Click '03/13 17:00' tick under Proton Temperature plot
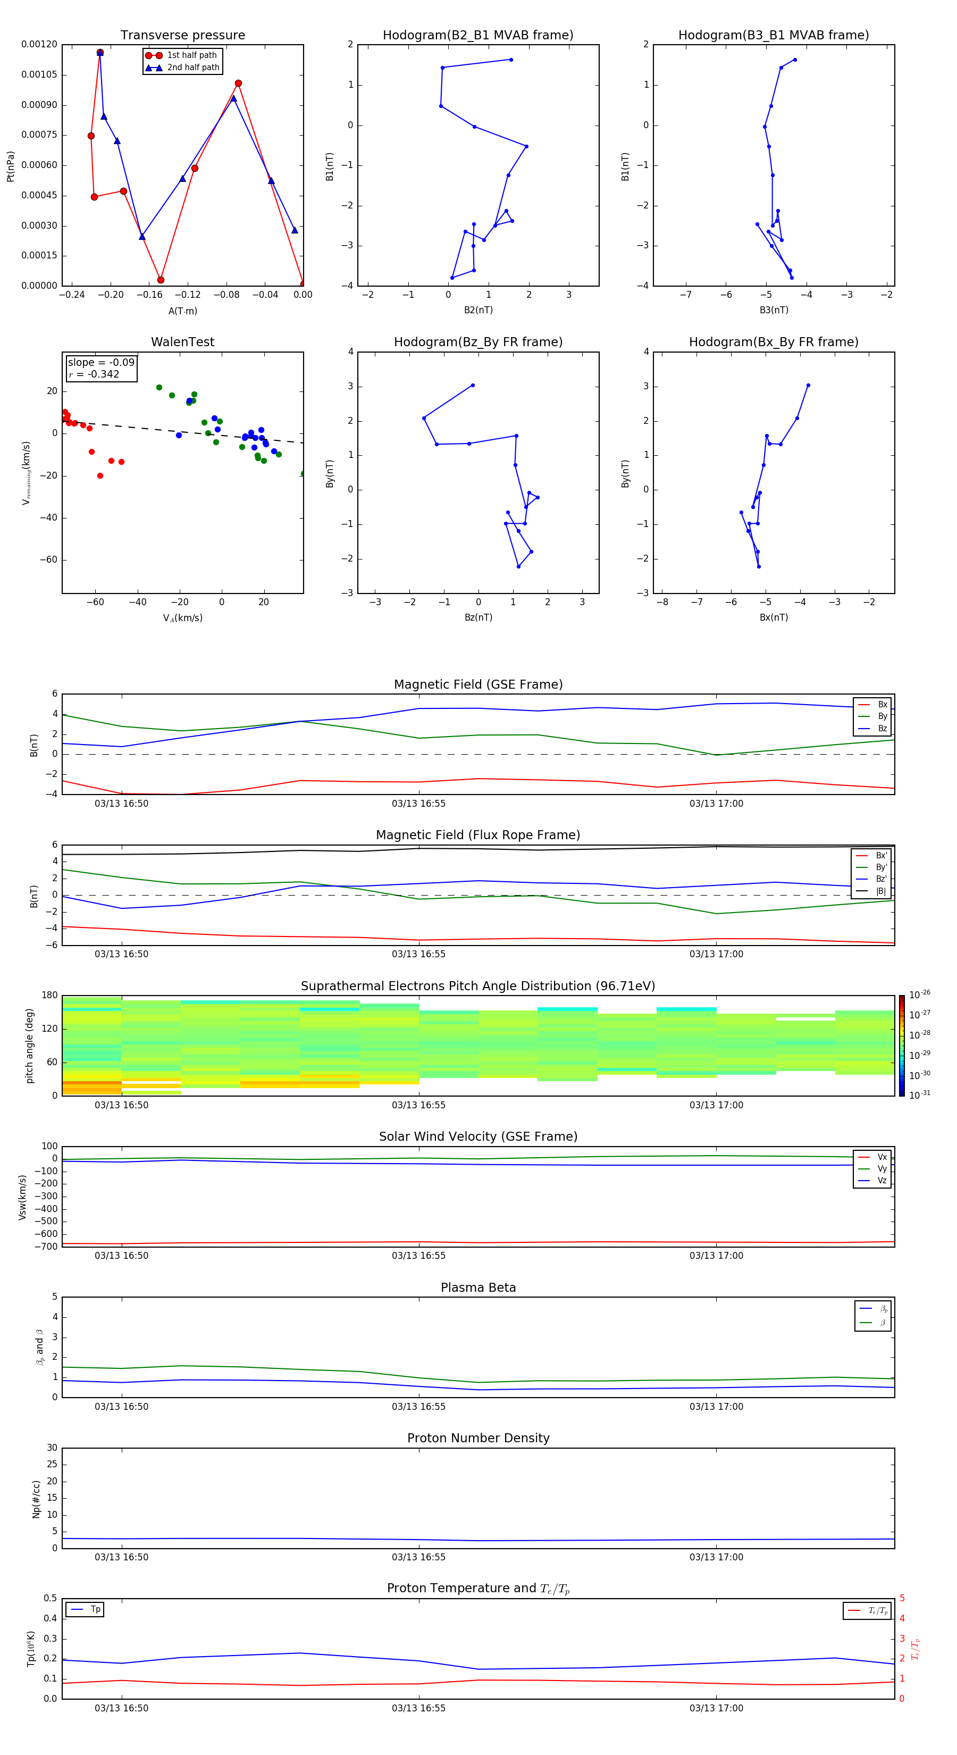The image size is (957, 1755). (x=716, y=1708)
